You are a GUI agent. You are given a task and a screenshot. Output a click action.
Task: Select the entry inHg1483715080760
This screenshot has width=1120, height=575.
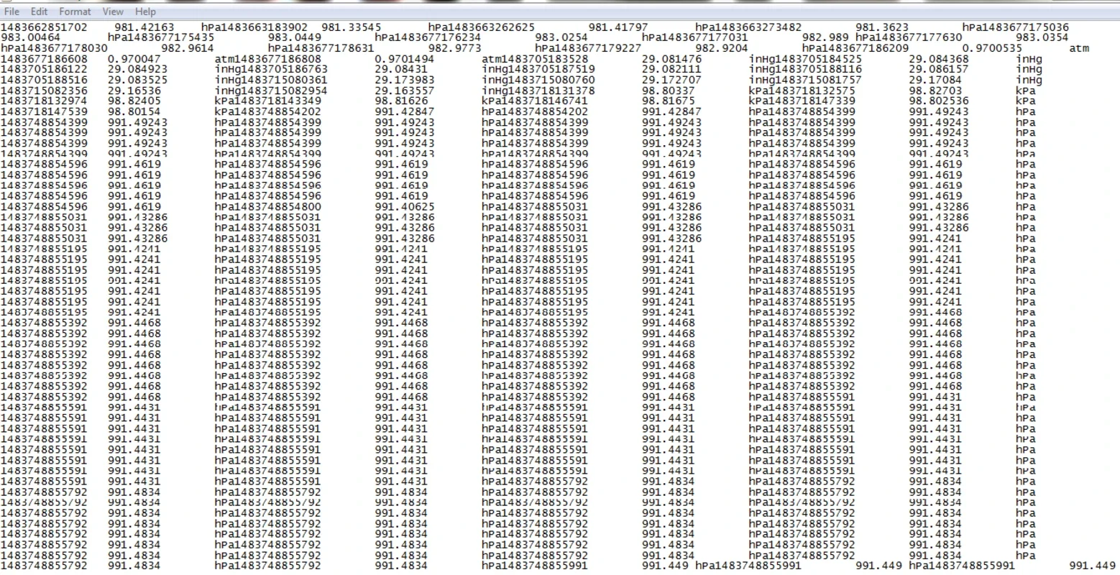538,80
